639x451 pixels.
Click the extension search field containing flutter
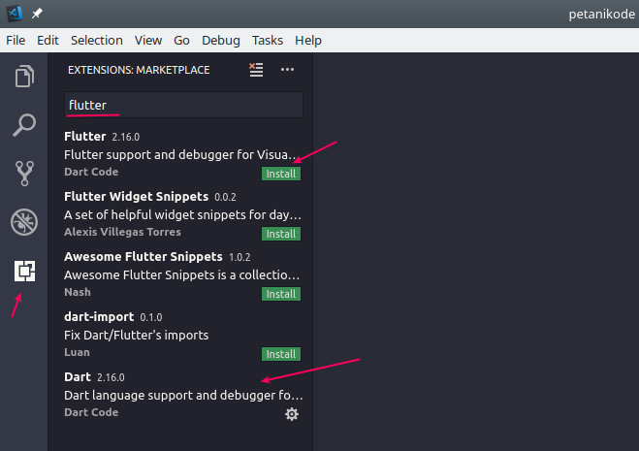tap(184, 105)
